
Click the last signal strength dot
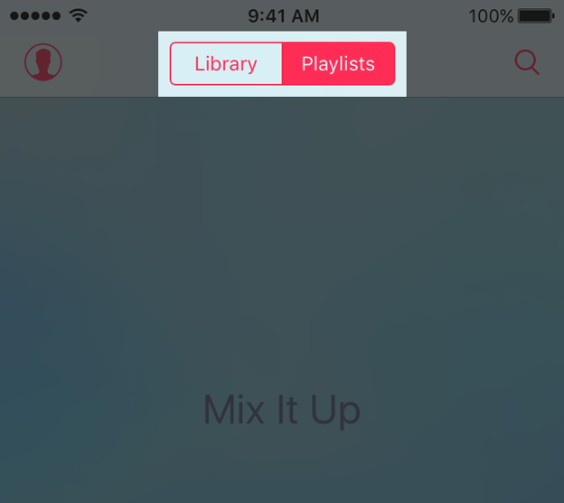pos(56,16)
